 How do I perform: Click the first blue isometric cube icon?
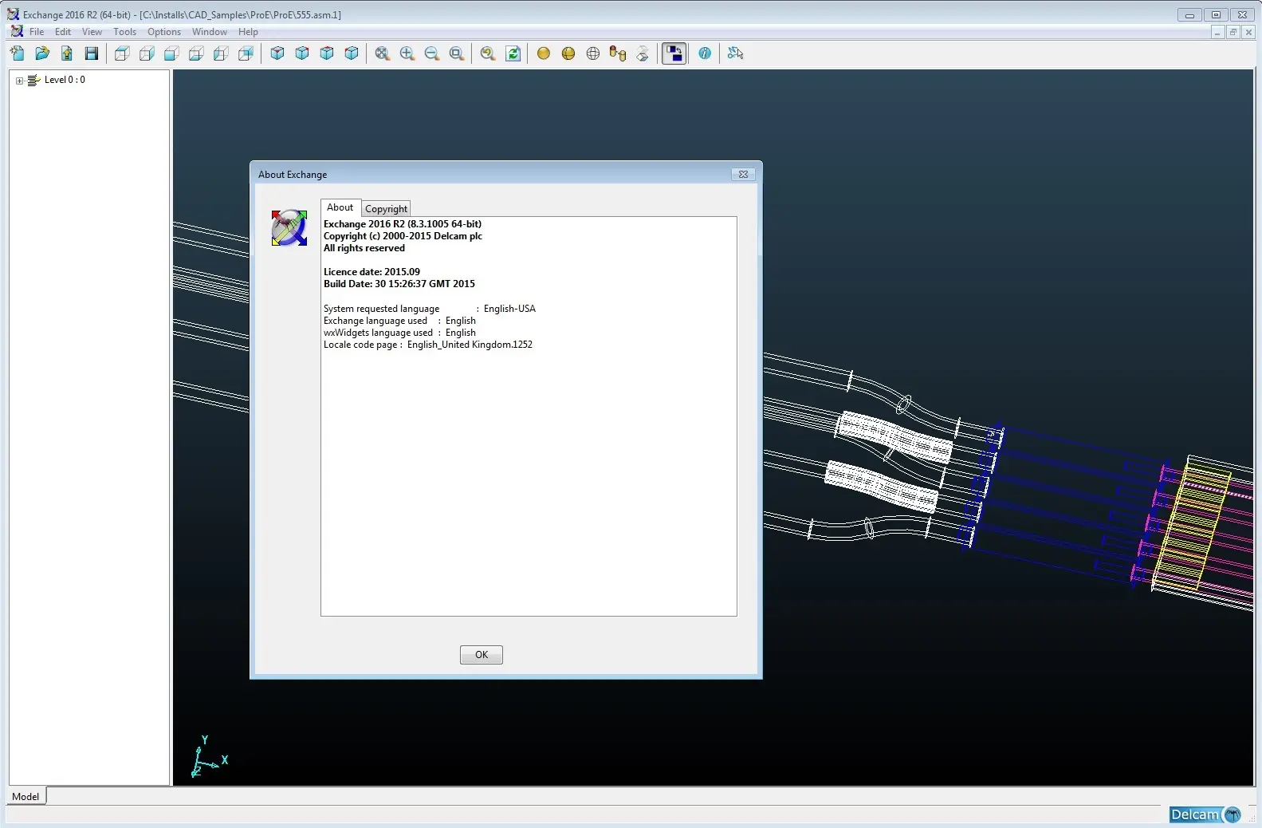tap(277, 53)
